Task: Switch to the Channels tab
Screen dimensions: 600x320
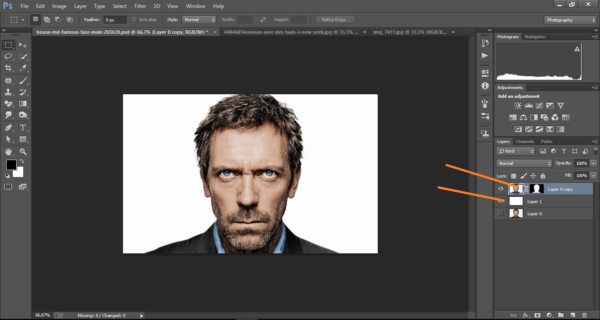Action: pyautogui.click(x=525, y=141)
